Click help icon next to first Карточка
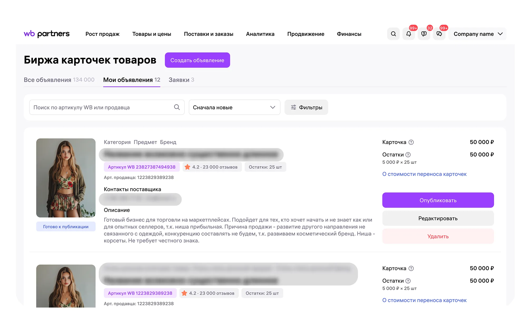This screenshot has width=531, height=323. point(411,142)
